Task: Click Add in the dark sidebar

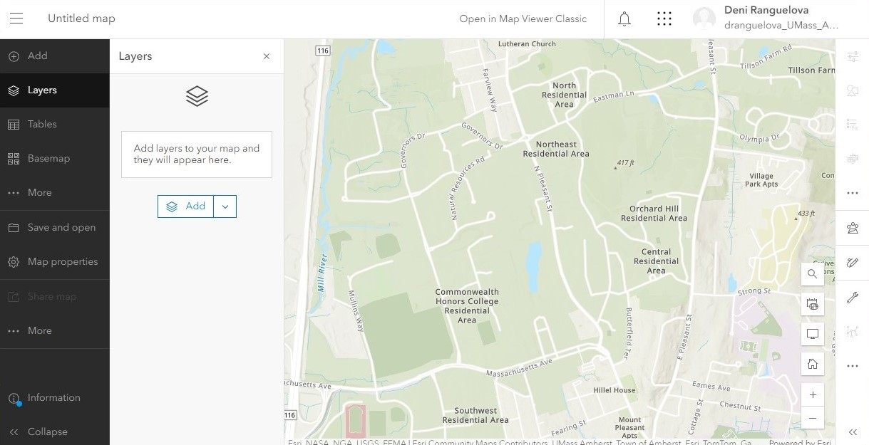Action: tap(55, 56)
